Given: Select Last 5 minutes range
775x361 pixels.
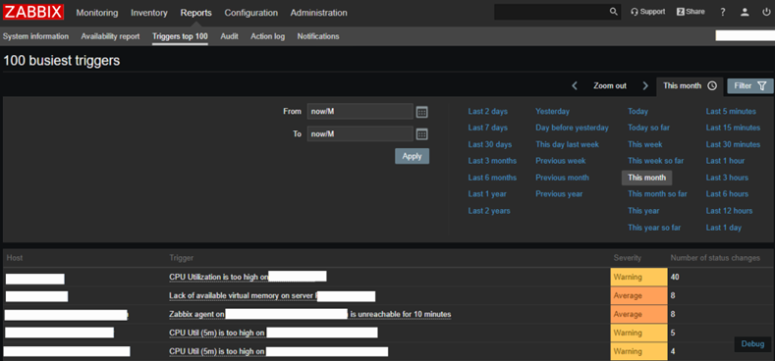Looking at the screenshot, I should click(x=731, y=112).
